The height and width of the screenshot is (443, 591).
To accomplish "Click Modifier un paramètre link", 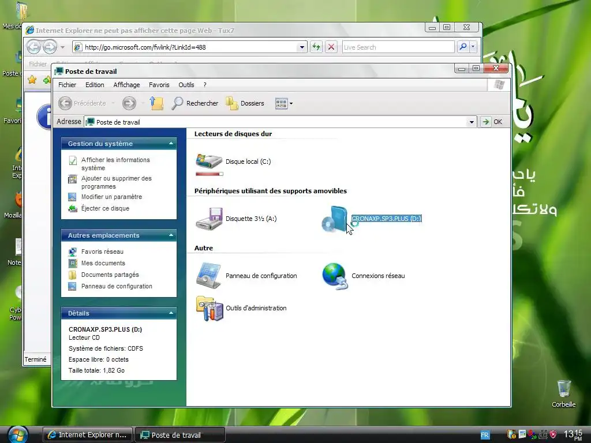I will [111, 197].
